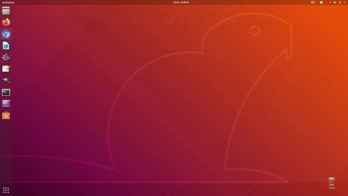
Task: Open the blue arrows app icon in dock
Action: (x=6, y=57)
